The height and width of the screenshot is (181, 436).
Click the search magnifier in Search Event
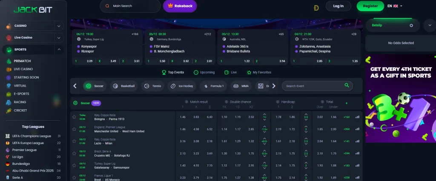click(x=347, y=85)
